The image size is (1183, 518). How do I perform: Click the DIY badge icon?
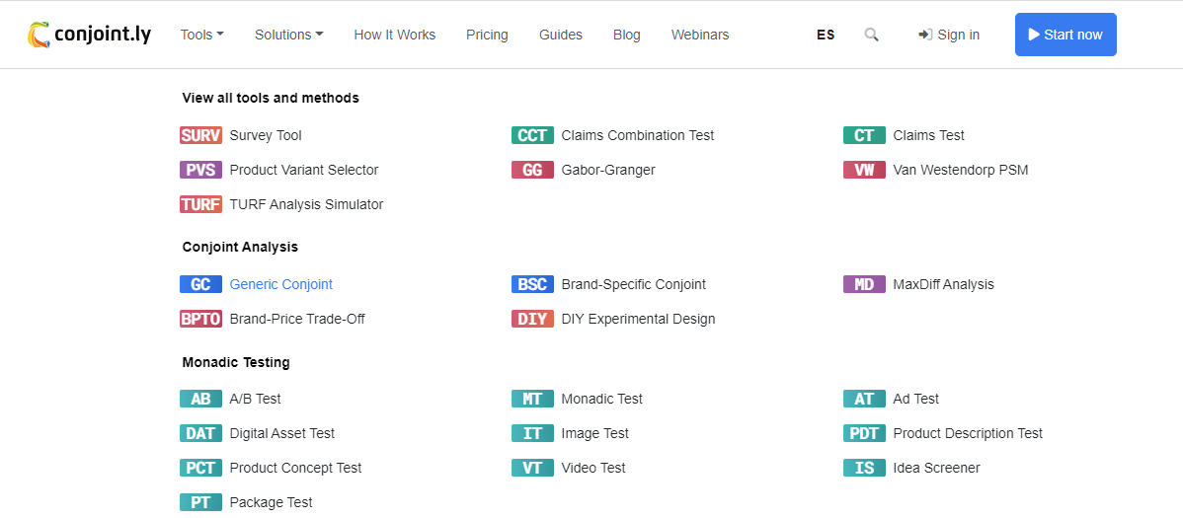532,319
